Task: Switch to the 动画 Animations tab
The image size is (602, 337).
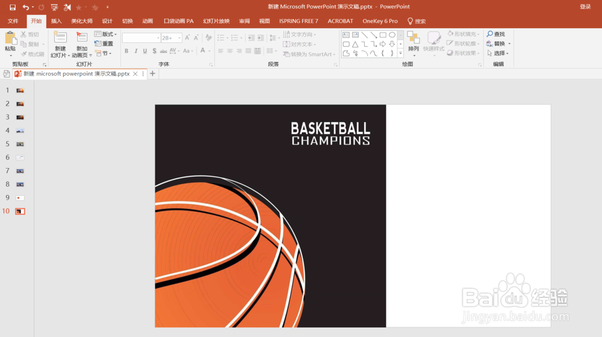Action: [148, 21]
